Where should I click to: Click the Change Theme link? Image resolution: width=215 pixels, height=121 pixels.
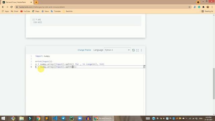click(84, 50)
